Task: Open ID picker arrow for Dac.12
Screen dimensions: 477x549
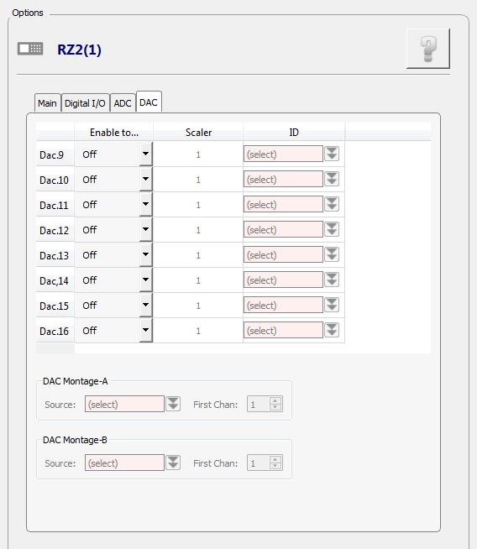Action: 332,229
